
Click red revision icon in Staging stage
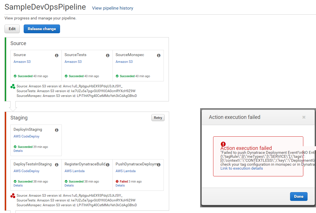coord(13,196)
